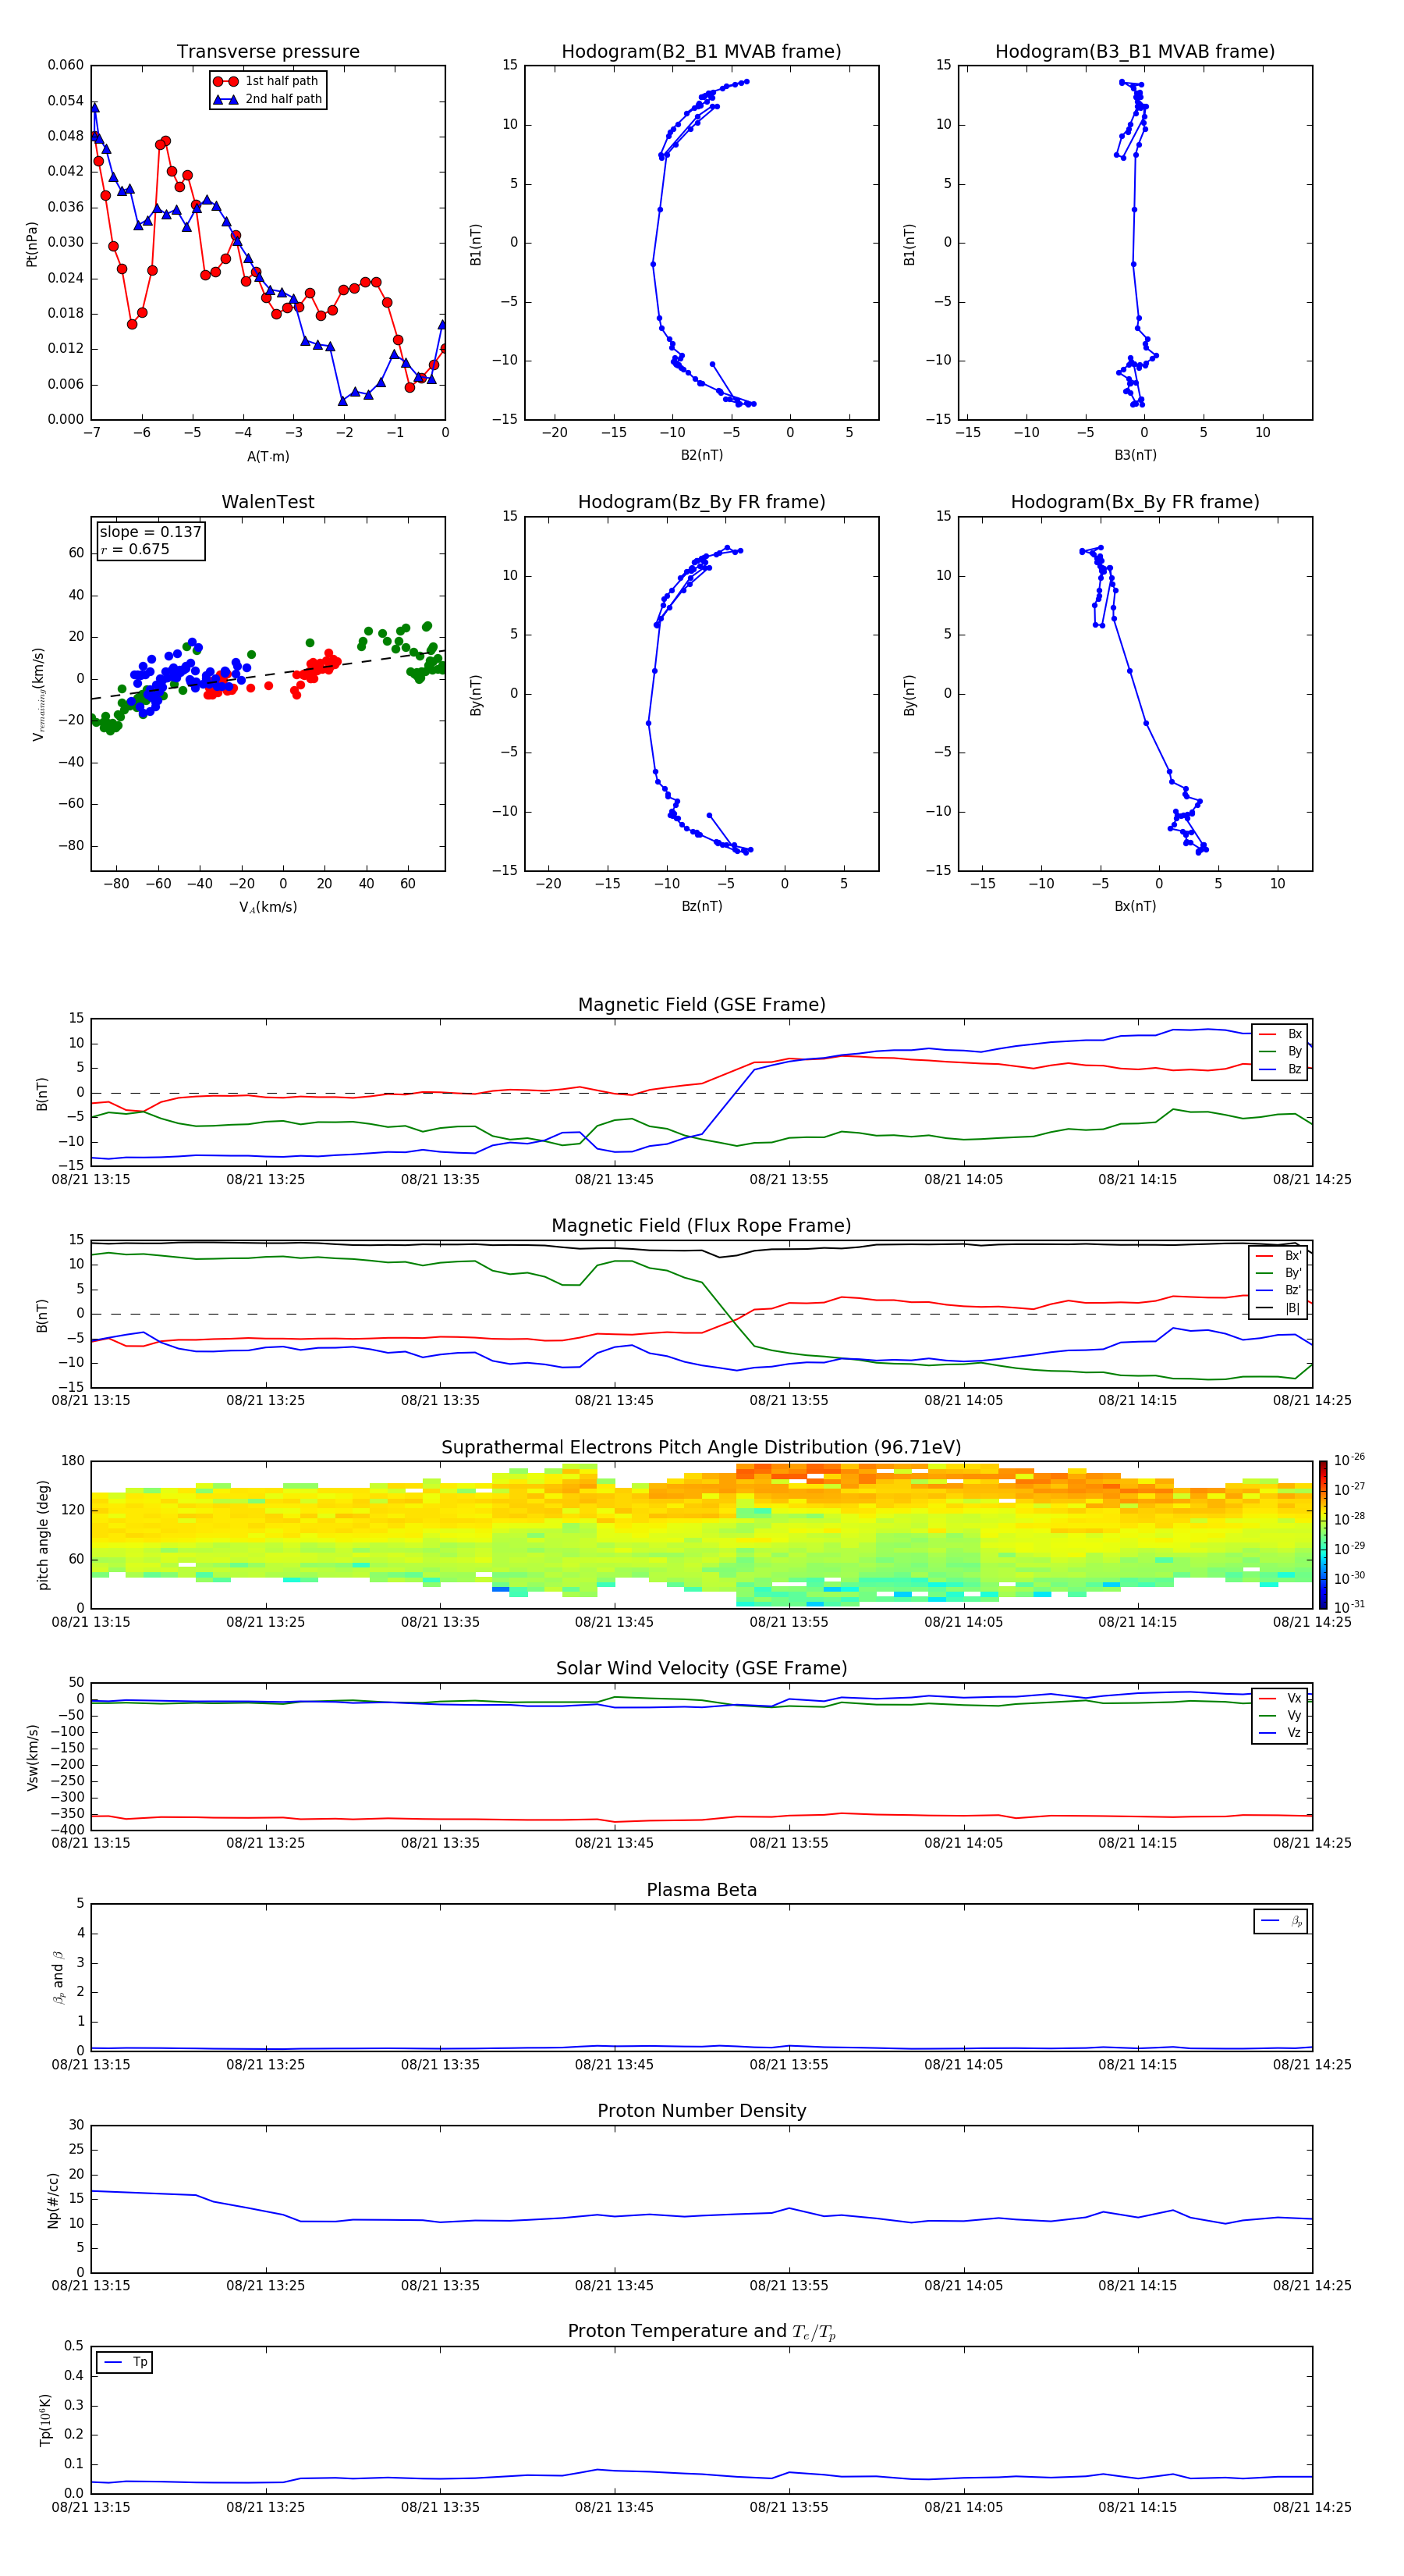
Task: Click 'Vx' in Solar Wind Velocity legend
Action: (x=1294, y=1698)
